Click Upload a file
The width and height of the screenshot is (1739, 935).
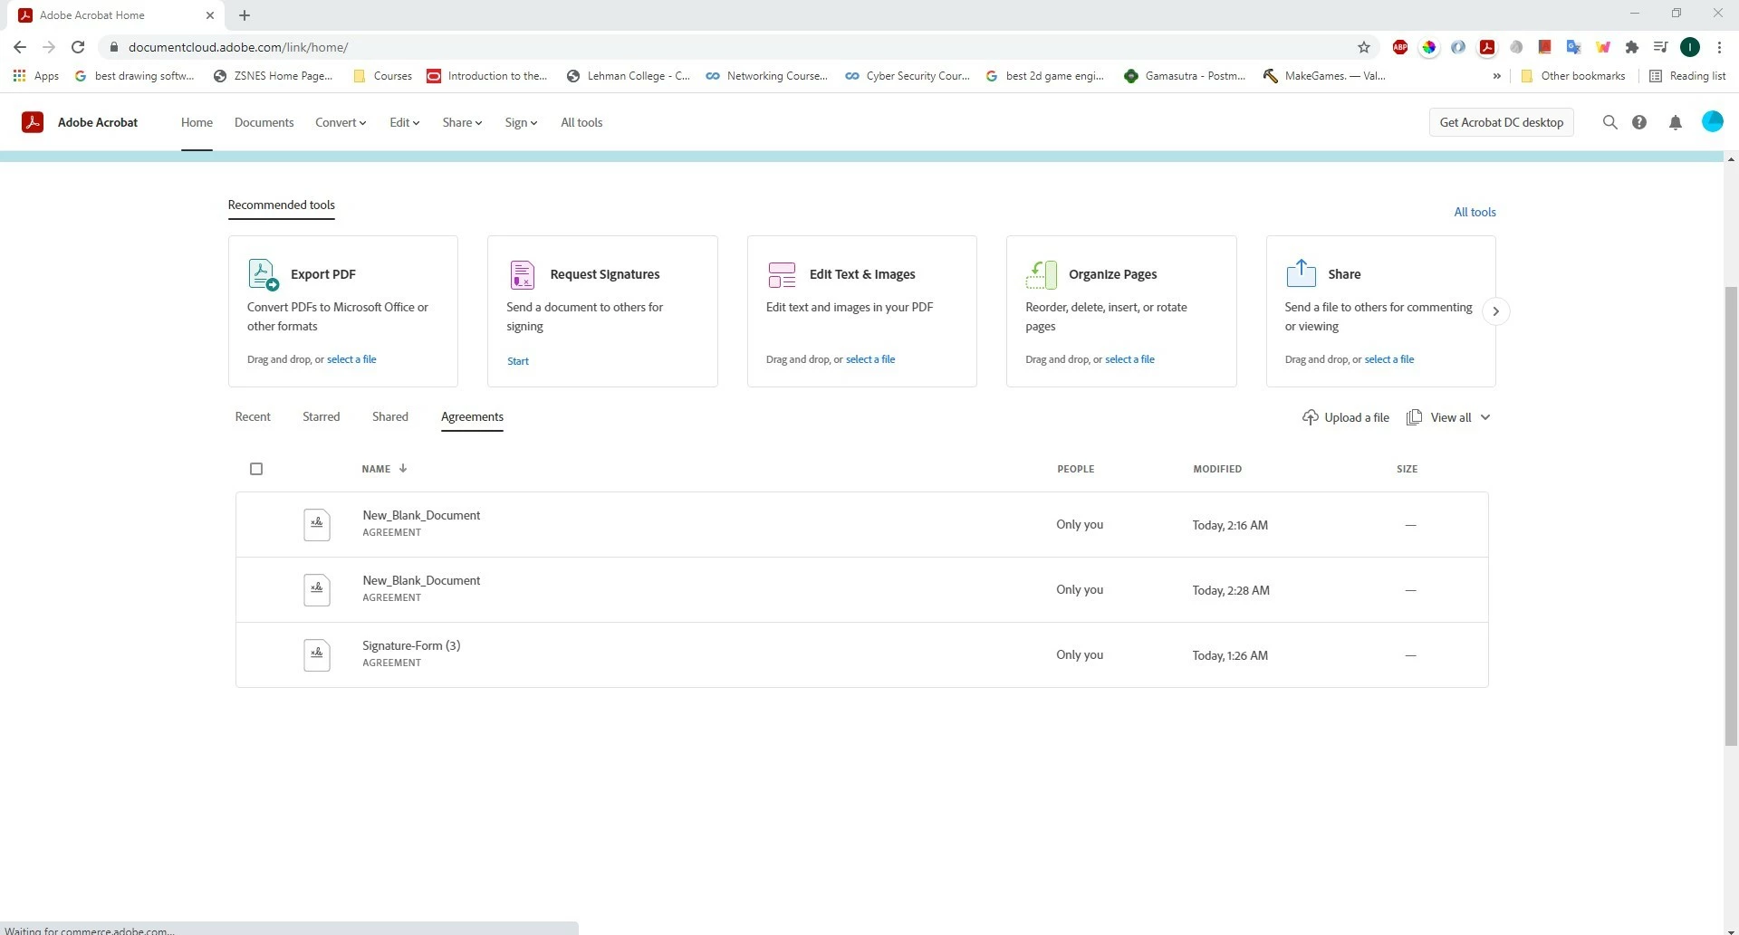click(x=1346, y=417)
